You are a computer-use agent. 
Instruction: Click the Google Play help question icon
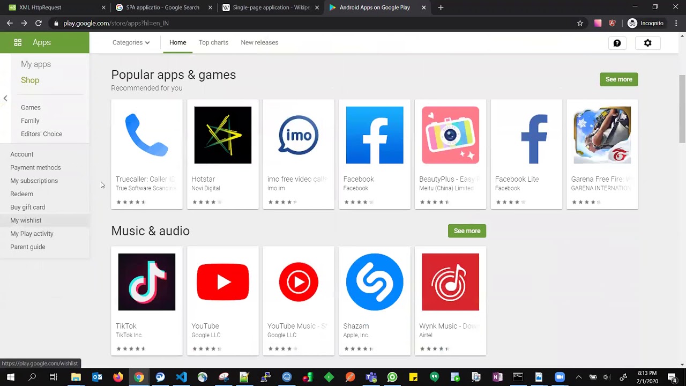click(x=617, y=43)
